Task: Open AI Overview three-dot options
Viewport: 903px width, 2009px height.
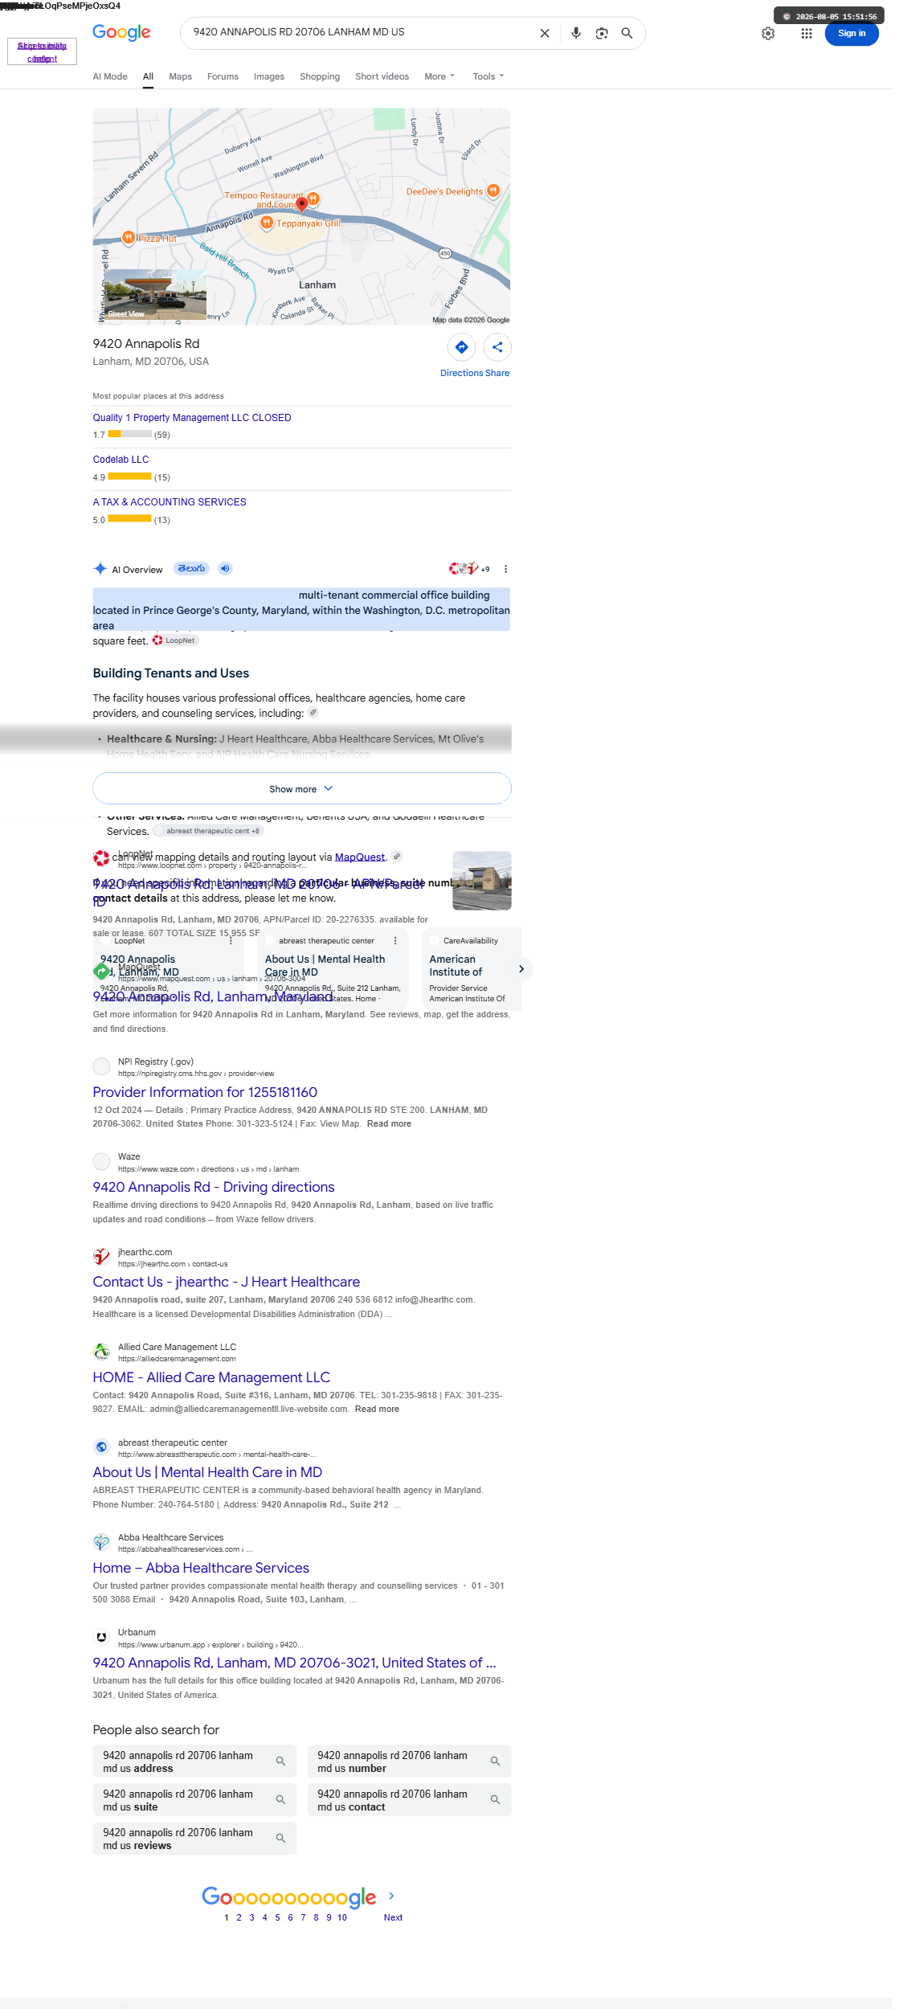Action: [x=505, y=569]
